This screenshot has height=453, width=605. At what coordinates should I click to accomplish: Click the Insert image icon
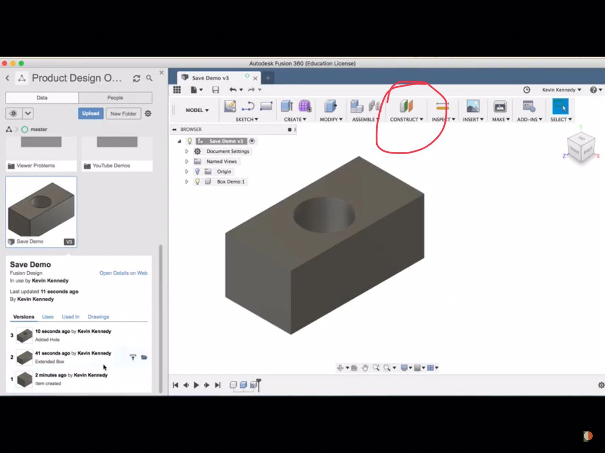pos(473,106)
